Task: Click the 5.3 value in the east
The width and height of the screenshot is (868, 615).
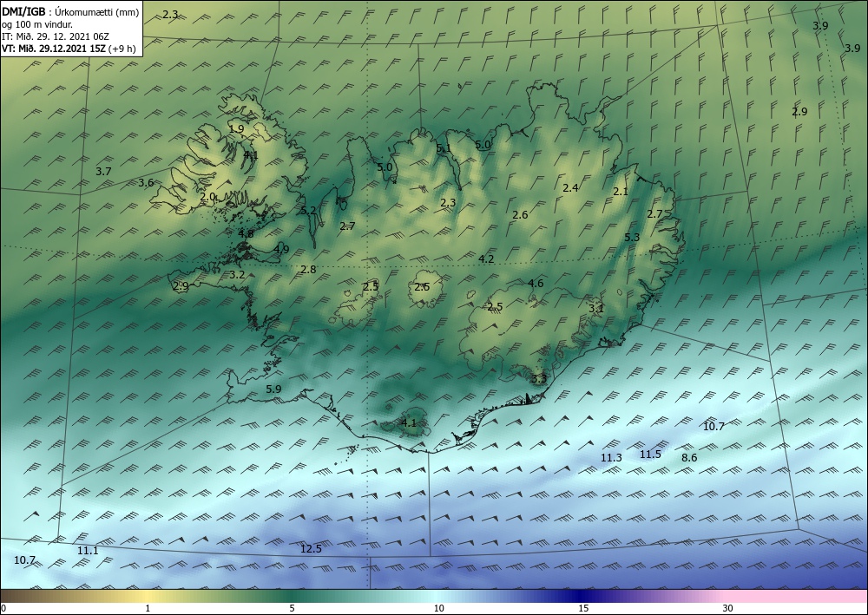Action: coord(632,237)
